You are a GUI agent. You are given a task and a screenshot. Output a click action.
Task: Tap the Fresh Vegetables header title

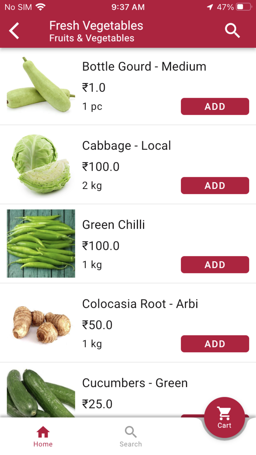(x=96, y=26)
